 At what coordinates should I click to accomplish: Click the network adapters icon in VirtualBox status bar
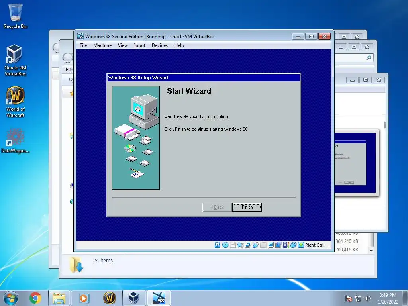pyautogui.click(x=248, y=245)
